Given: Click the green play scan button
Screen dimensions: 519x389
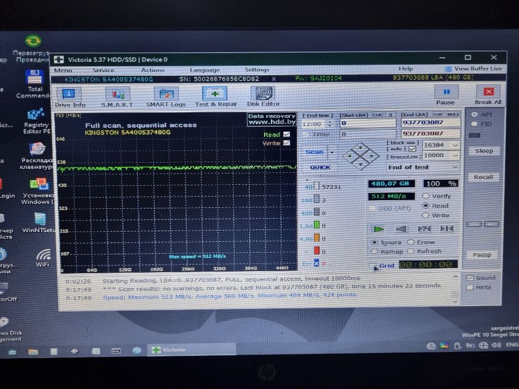Looking at the screenshot, I should coord(378,229).
